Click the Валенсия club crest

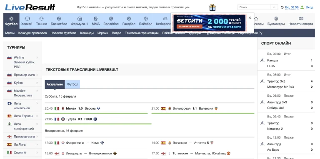216,109
